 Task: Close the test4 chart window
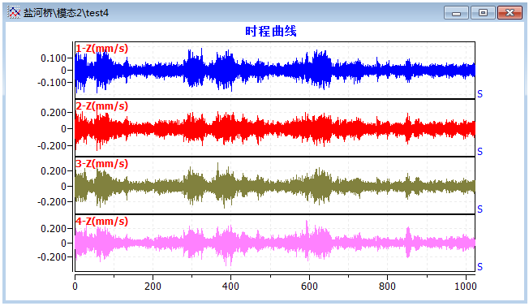(x=510, y=13)
